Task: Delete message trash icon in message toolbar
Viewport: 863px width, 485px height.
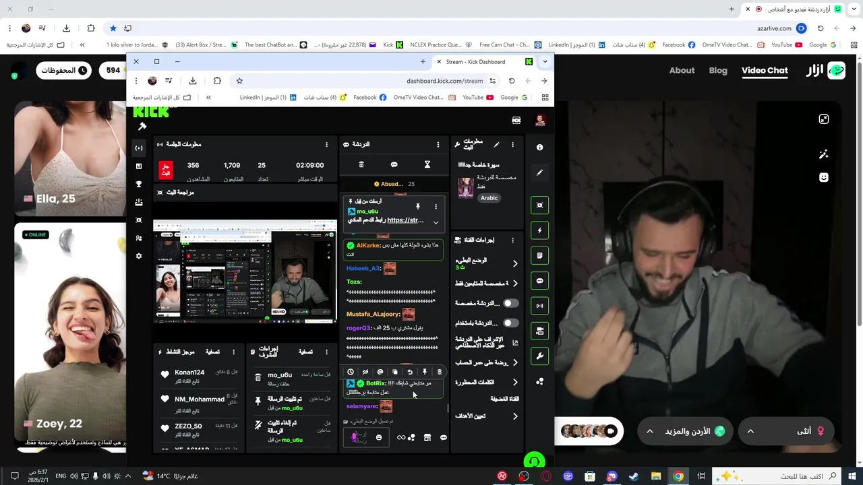Action: (440, 372)
